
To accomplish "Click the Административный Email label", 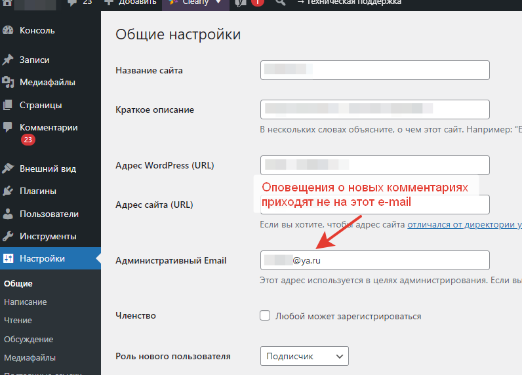I will click(171, 260).
